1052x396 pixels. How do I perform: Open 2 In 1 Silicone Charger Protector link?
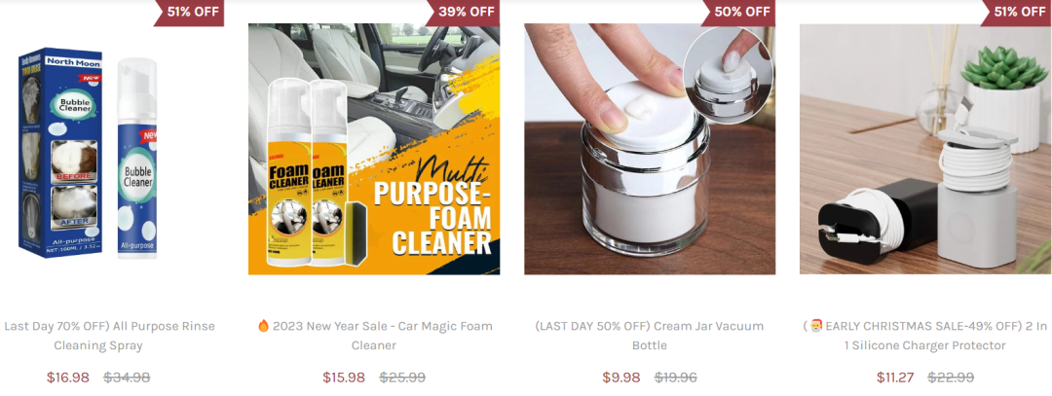[x=925, y=336]
